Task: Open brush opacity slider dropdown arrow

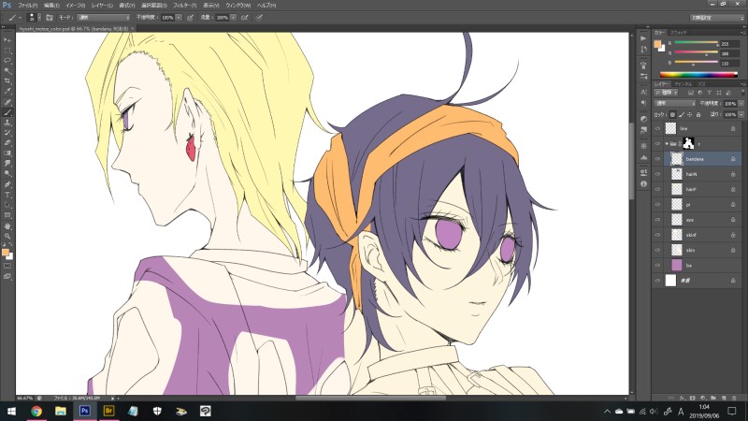Action: (x=179, y=18)
